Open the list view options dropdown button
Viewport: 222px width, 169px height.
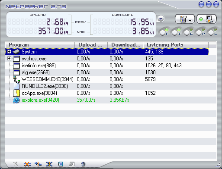pos(185,19)
